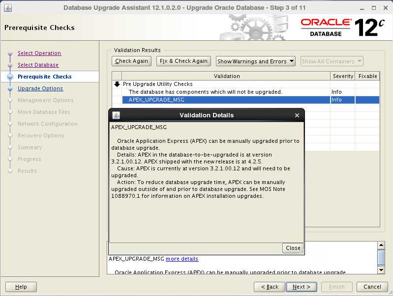
Task: Go to Select Database step
Action: click(x=38, y=65)
